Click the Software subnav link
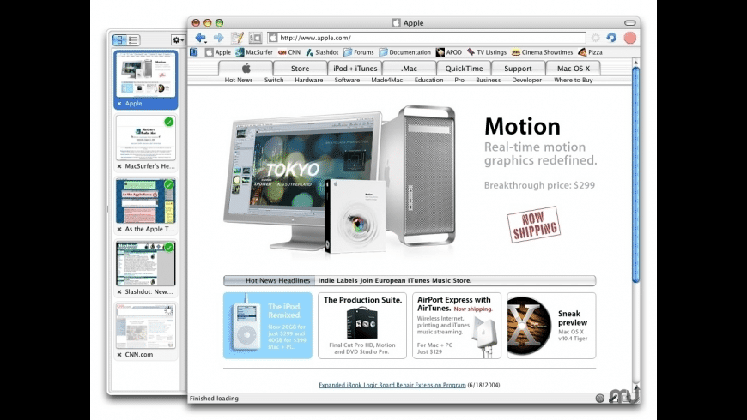 point(347,80)
